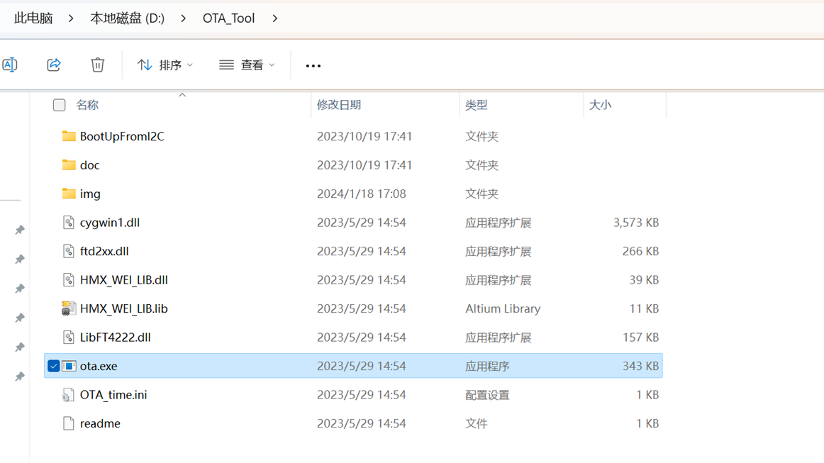The height and width of the screenshot is (463, 824).
Task: Open the three-dot more options menu
Action: [313, 66]
